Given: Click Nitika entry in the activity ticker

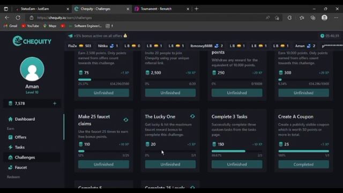Looking at the screenshot, I should (108, 46).
